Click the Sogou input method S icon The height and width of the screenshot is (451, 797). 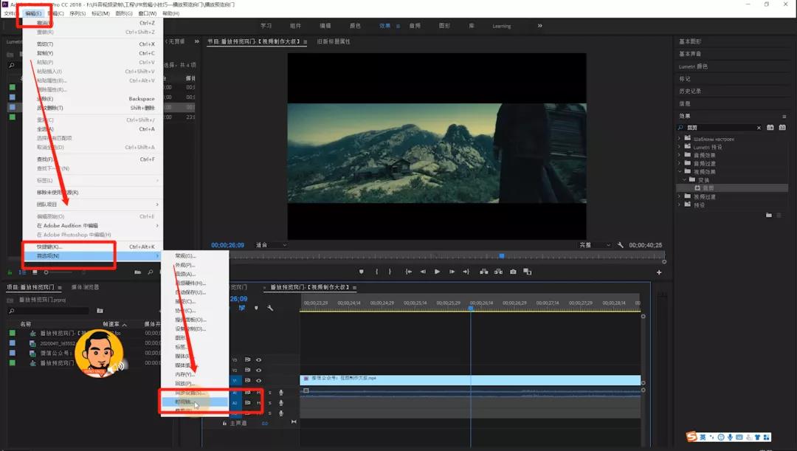[x=691, y=437]
